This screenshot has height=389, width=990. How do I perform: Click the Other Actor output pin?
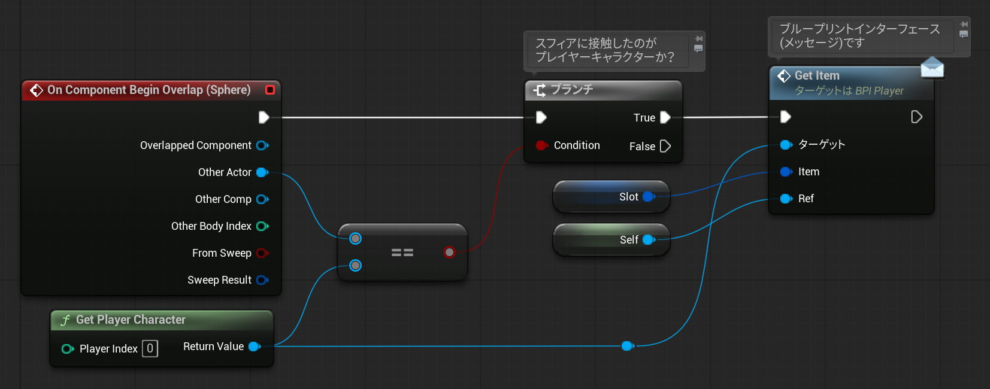point(262,172)
